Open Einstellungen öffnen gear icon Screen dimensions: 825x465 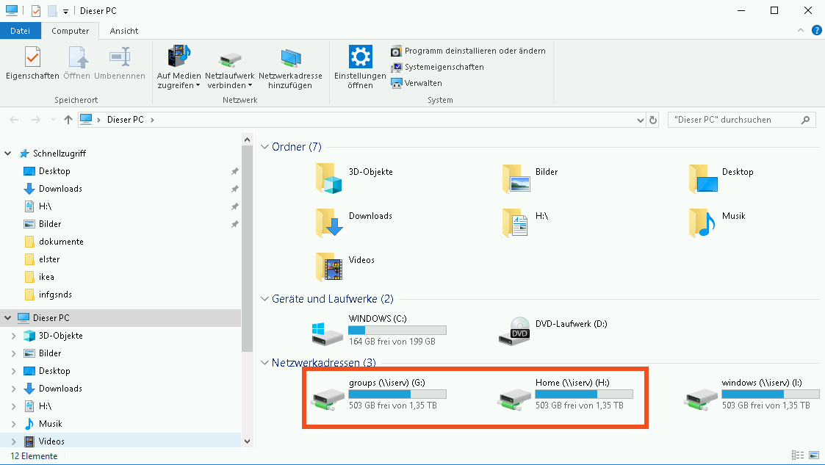click(x=361, y=57)
